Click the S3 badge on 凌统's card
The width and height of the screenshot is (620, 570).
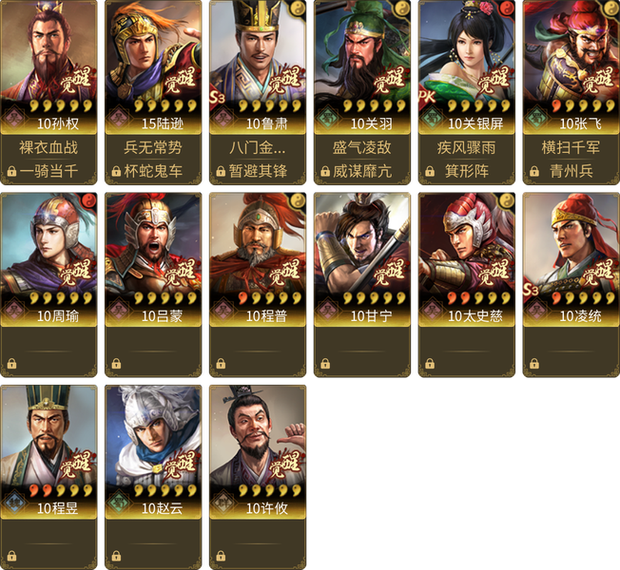531,290
